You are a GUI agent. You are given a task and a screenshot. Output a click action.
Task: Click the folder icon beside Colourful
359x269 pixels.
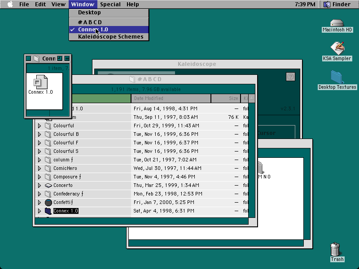click(48, 126)
